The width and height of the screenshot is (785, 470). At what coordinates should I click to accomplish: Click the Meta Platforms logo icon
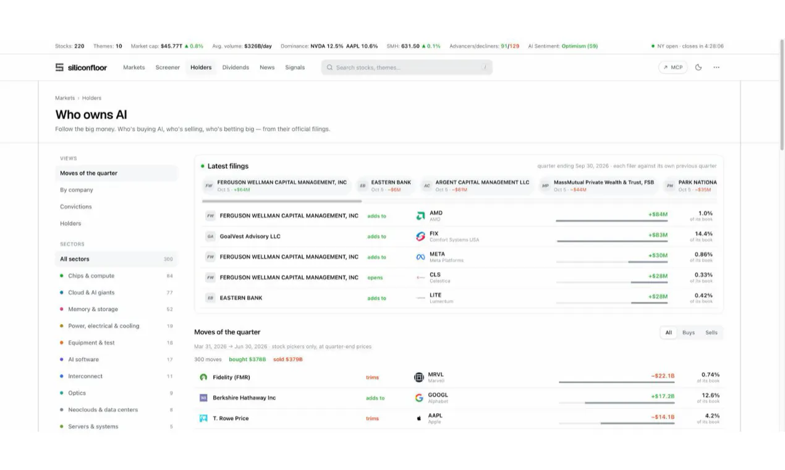(x=420, y=257)
